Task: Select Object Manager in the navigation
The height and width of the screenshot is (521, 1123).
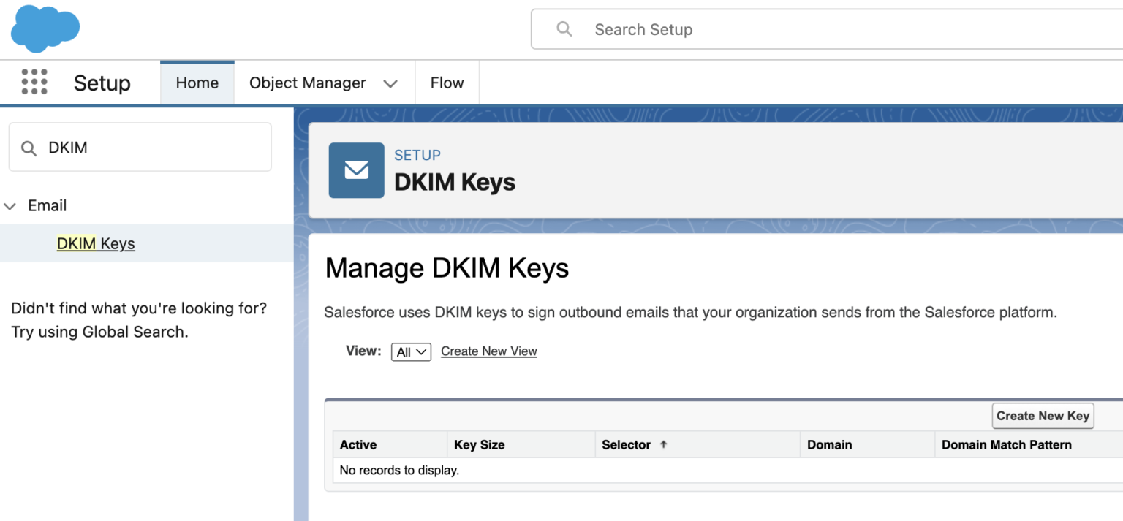Action: (307, 83)
